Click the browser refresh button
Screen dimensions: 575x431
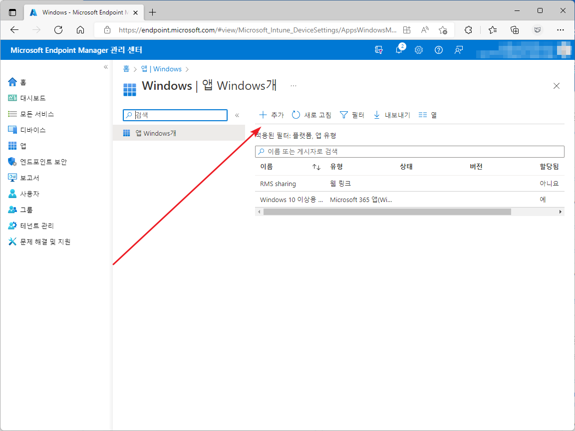click(58, 30)
